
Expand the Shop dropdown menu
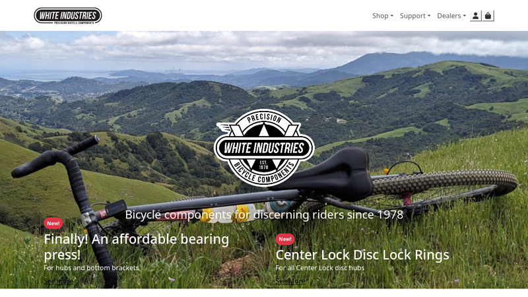pyautogui.click(x=383, y=16)
